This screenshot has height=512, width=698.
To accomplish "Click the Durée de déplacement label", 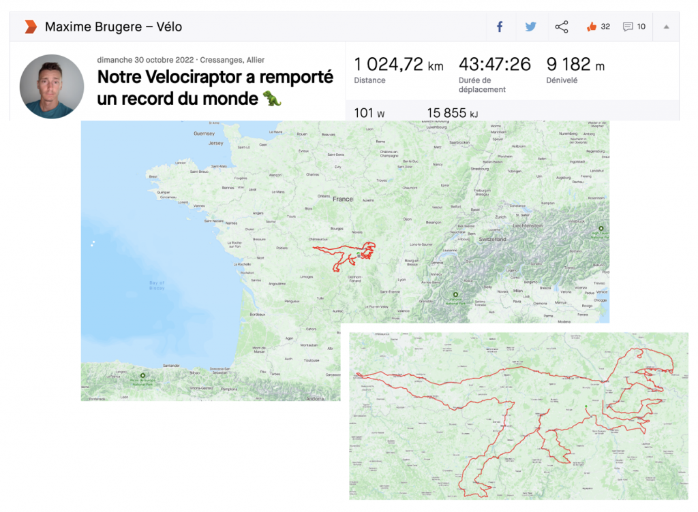I will (x=482, y=85).
